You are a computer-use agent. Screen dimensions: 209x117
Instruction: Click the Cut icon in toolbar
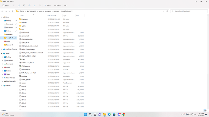coord(14,5)
